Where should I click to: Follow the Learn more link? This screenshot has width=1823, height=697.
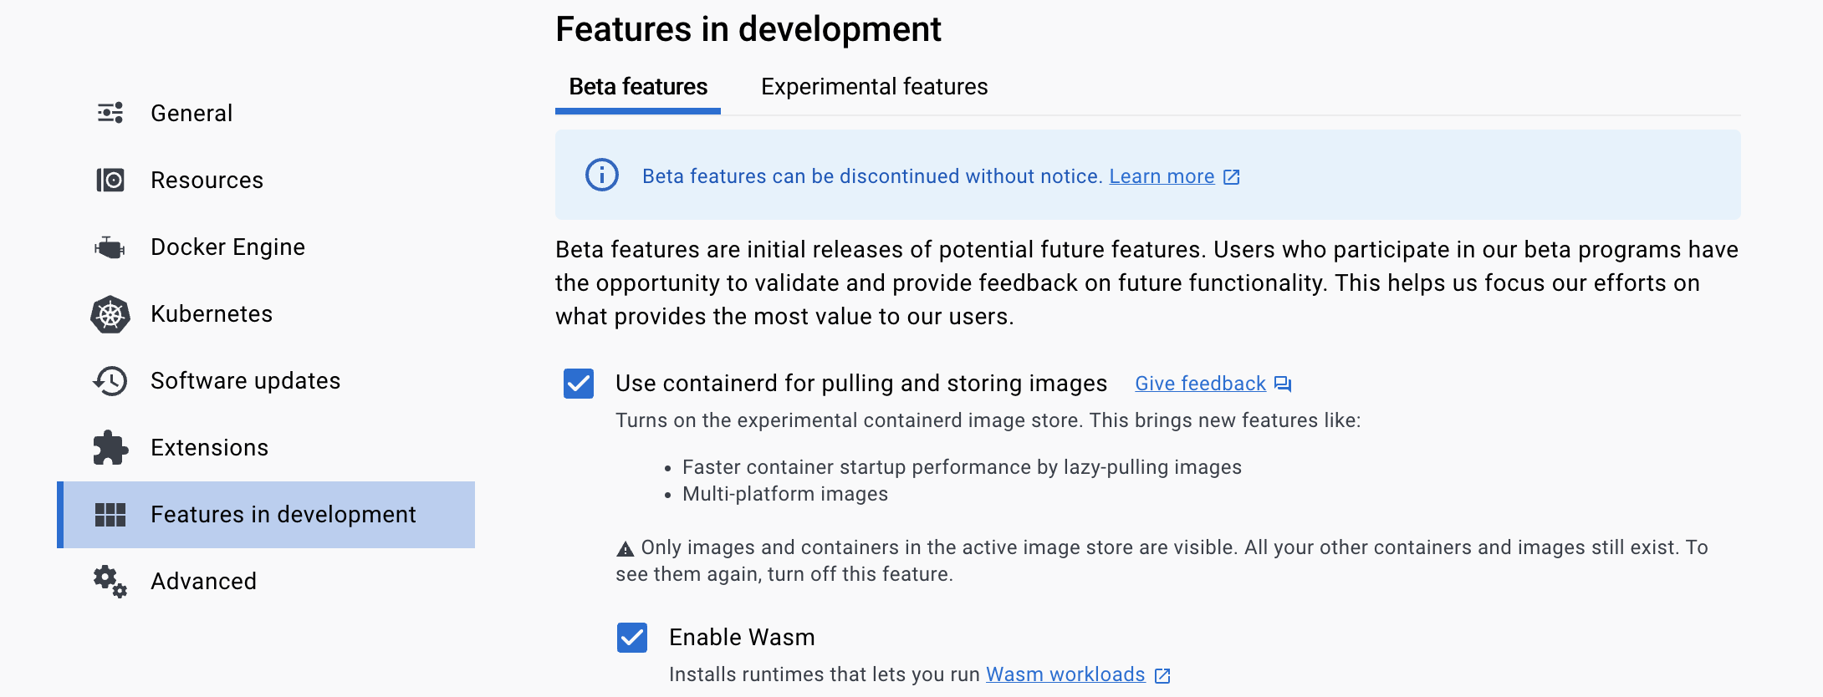click(1162, 176)
